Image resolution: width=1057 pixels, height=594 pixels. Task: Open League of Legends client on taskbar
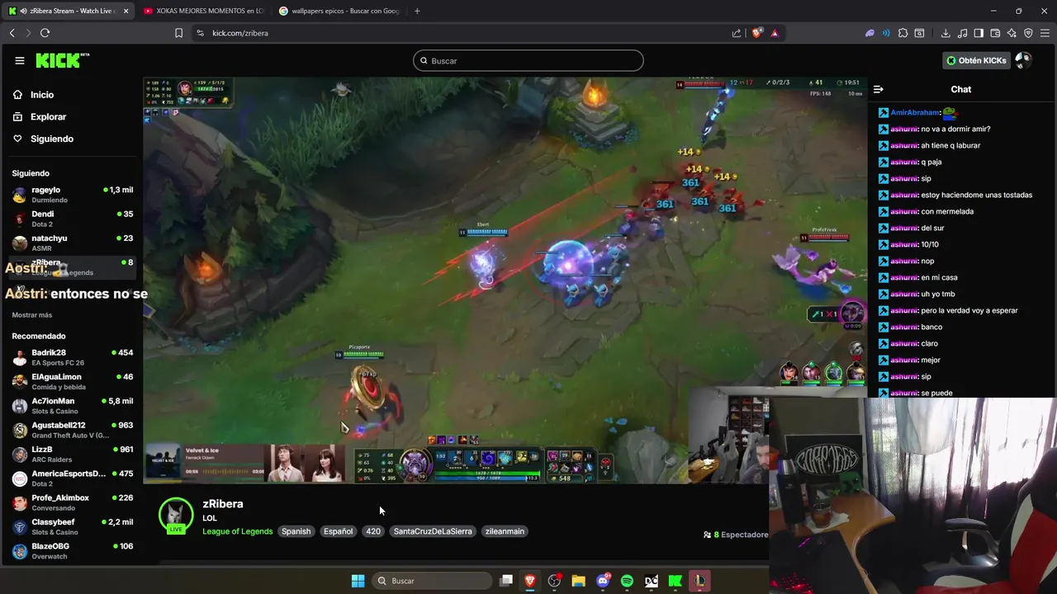(x=699, y=581)
